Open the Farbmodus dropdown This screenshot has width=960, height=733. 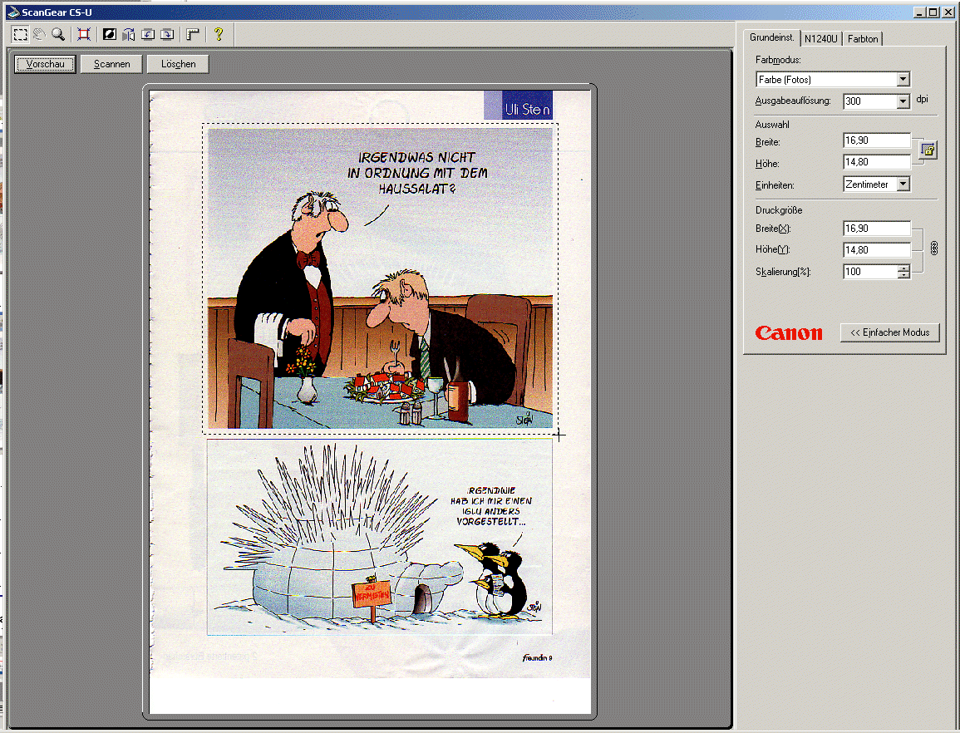point(903,80)
